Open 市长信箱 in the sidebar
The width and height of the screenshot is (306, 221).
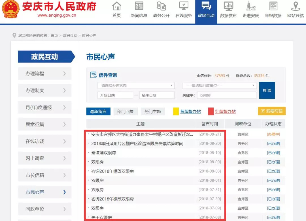pyautogui.click(x=44, y=175)
